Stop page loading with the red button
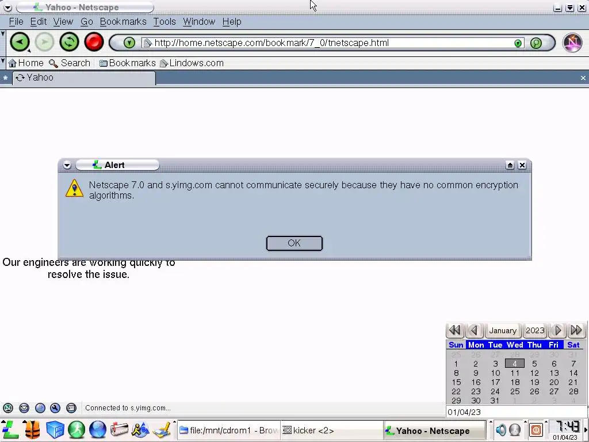Viewport: 589px width, 442px height. click(94, 42)
